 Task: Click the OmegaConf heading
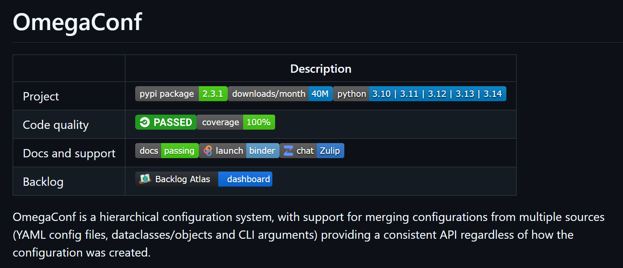(x=77, y=22)
